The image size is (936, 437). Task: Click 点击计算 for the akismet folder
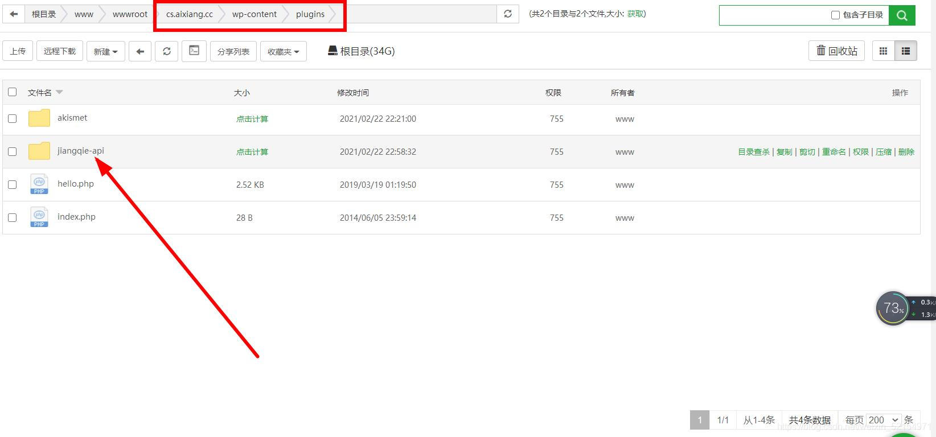click(x=252, y=119)
